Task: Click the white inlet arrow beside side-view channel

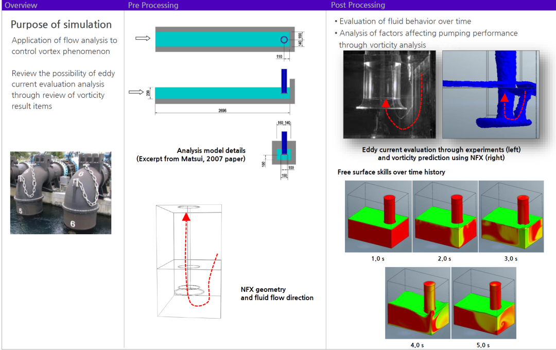Action: (135, 92)
